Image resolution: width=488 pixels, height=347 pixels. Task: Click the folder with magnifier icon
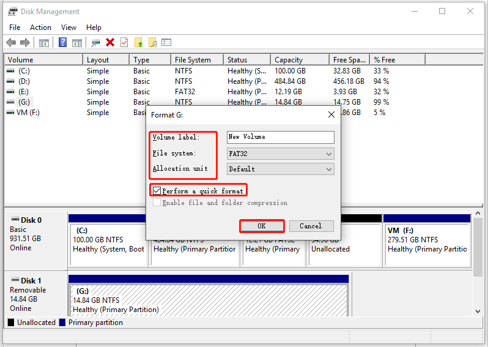[x=152, y=42]
